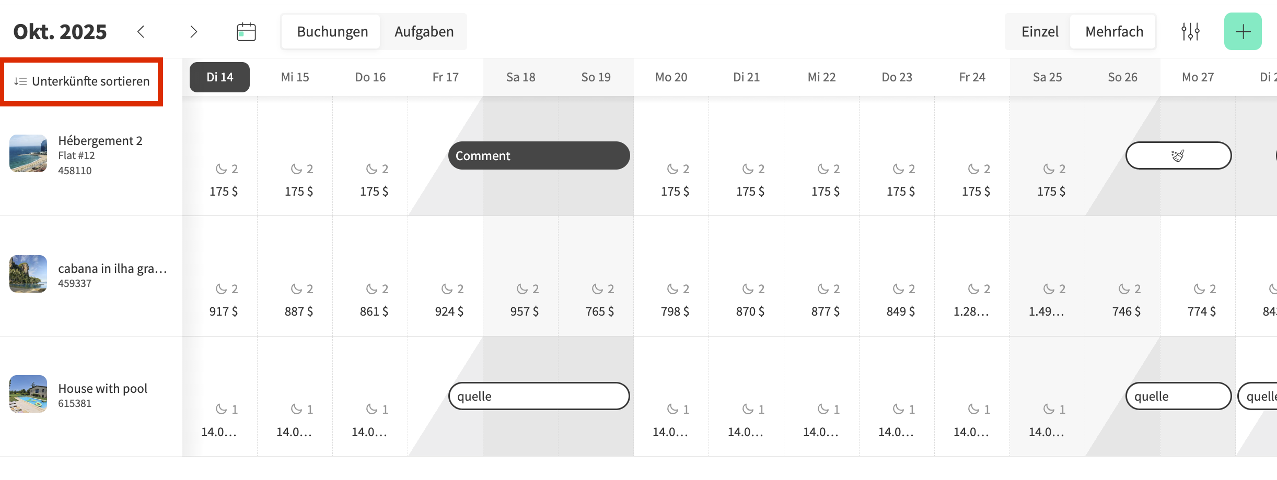Select the Di 14 date header
Image resolution: width=1277 pixels, height=480 pixels.
219,77
